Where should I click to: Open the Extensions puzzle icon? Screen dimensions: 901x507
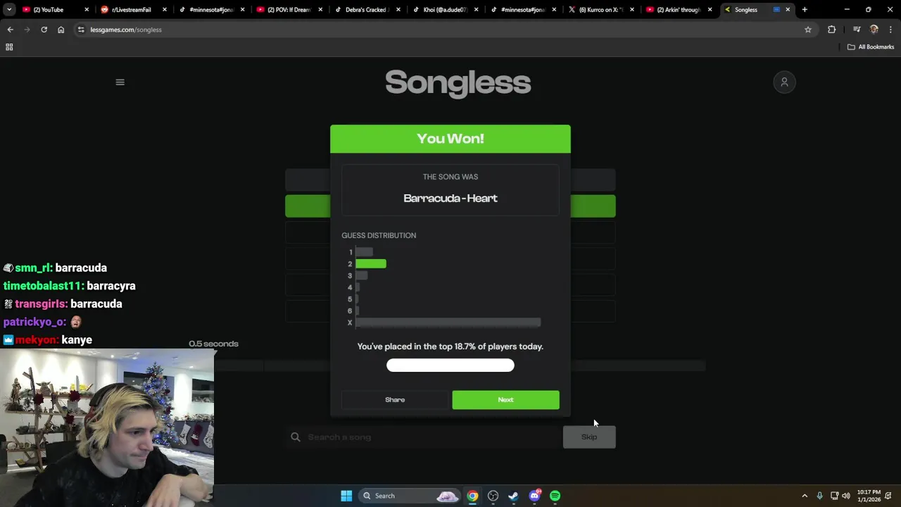pos(832,30)
